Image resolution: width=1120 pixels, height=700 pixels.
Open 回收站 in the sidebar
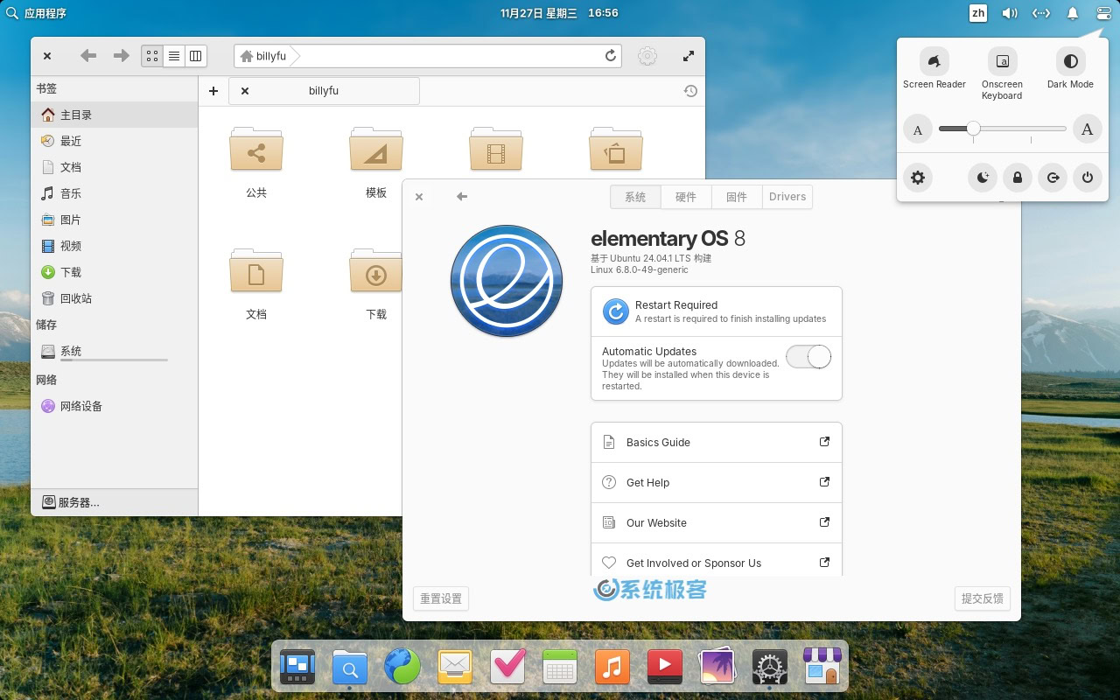point(115,298)
